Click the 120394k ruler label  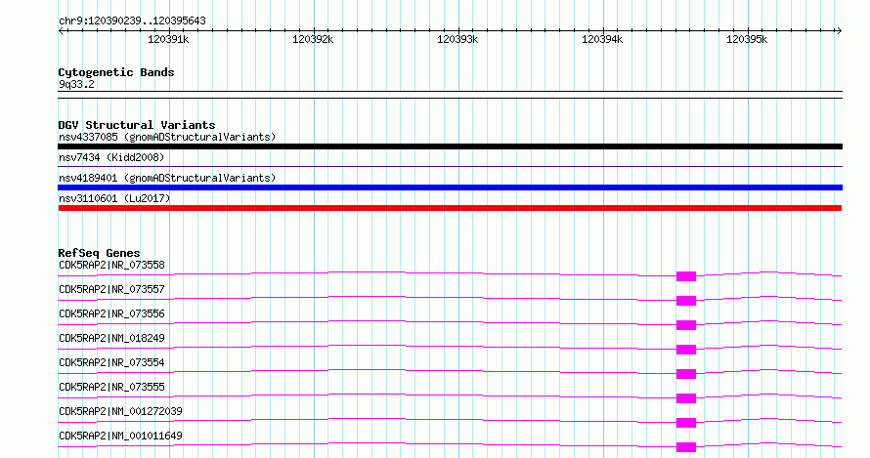[602, 39]
